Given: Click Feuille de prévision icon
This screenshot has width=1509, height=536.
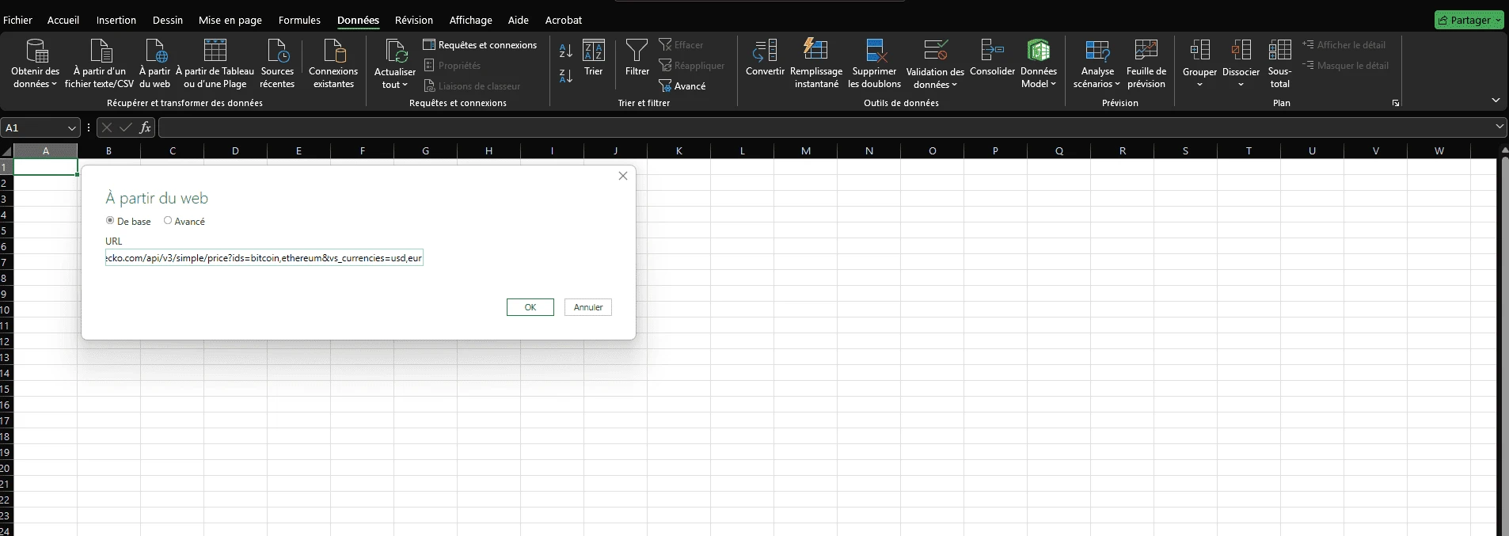Looking at the screenshot, I should coord(1146,51).
